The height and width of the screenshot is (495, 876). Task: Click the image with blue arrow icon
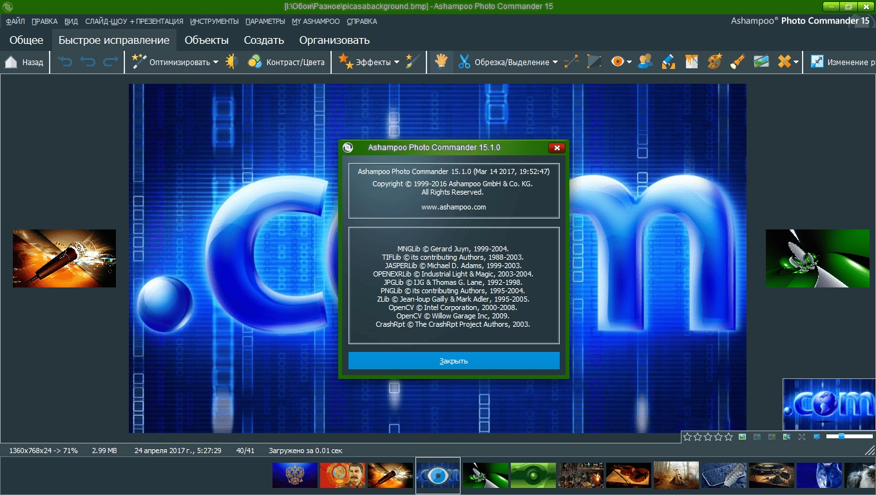coord(786,437)
